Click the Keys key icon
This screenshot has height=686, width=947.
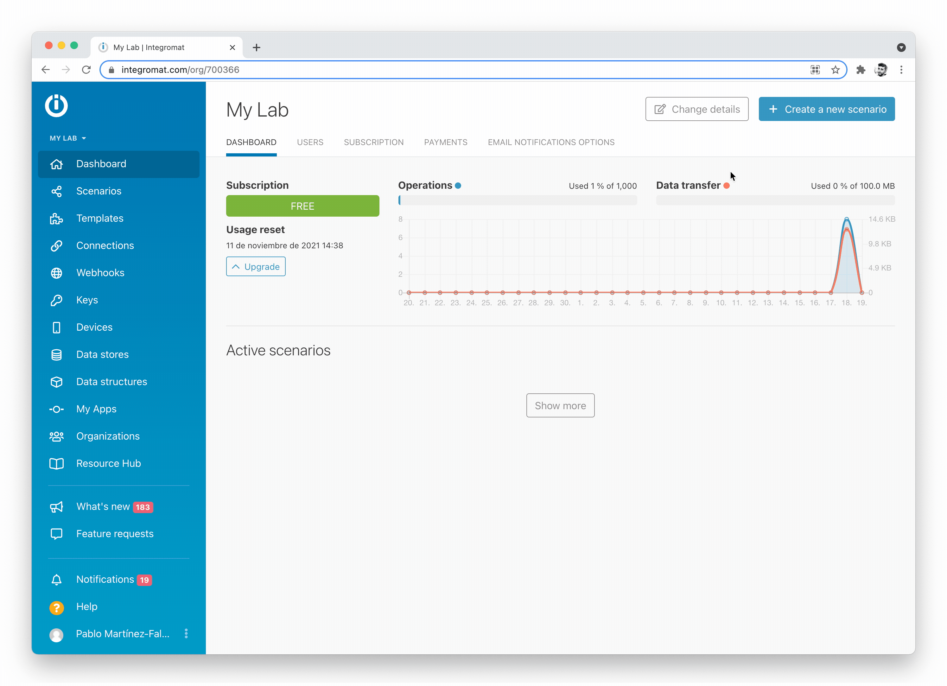(56, 300)
